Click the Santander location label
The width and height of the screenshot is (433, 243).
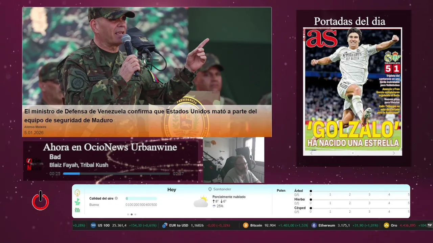coord(222,189)
